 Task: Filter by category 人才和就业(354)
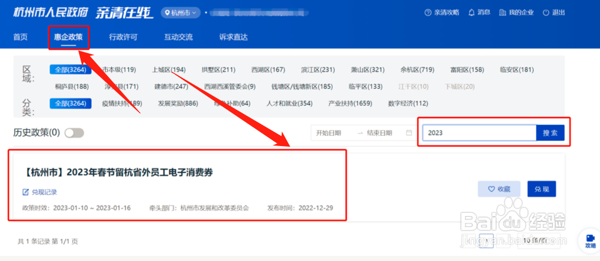(290, 103)
